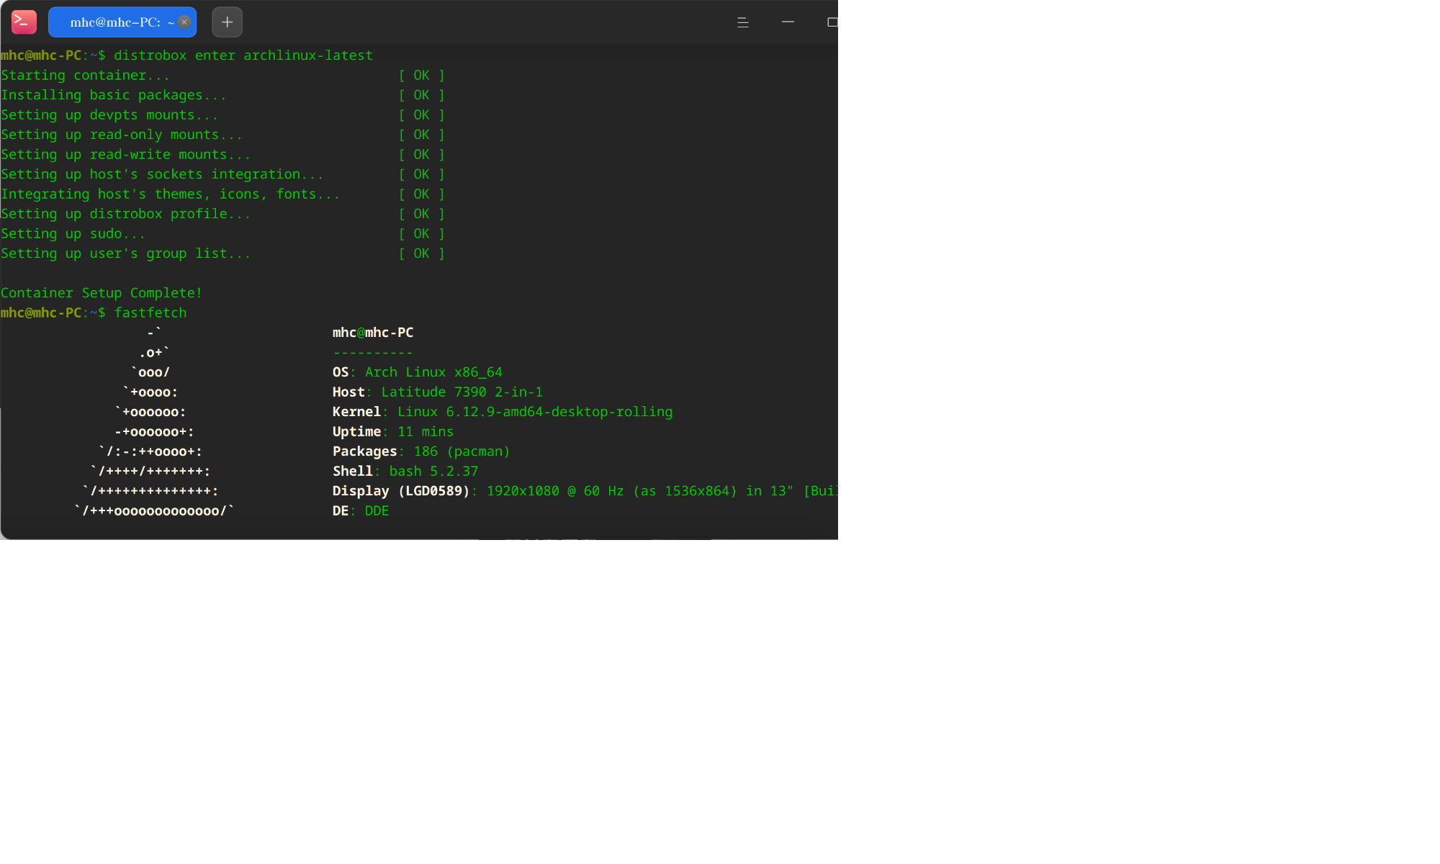The image size is (1440, 864).
Task: Click the Display (LGD0589) resolution line
Action: pyautogui.click(x=576, y=491)
